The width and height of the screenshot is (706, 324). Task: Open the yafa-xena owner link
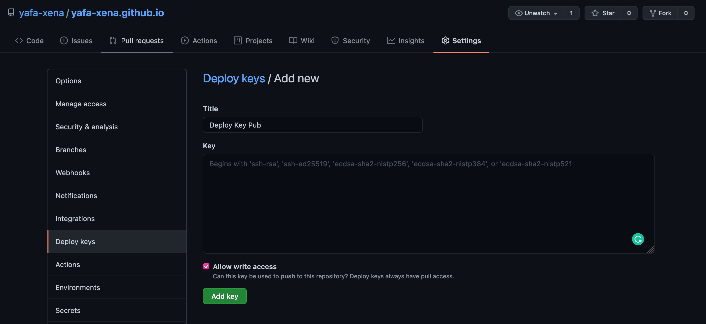41,12
